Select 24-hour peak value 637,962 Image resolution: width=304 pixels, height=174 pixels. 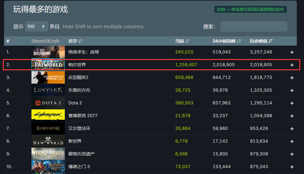pos(221,103)
